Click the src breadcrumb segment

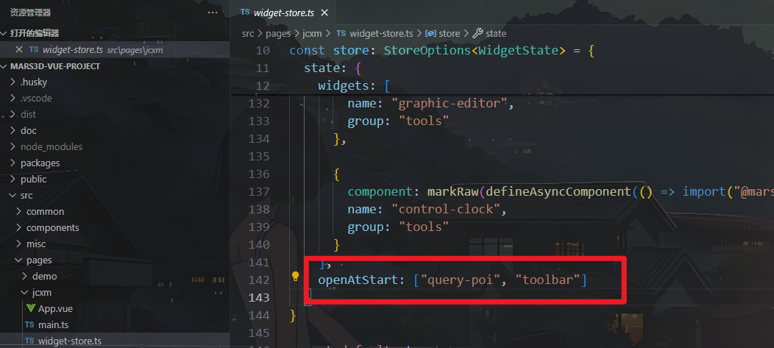tap(248, 34)
